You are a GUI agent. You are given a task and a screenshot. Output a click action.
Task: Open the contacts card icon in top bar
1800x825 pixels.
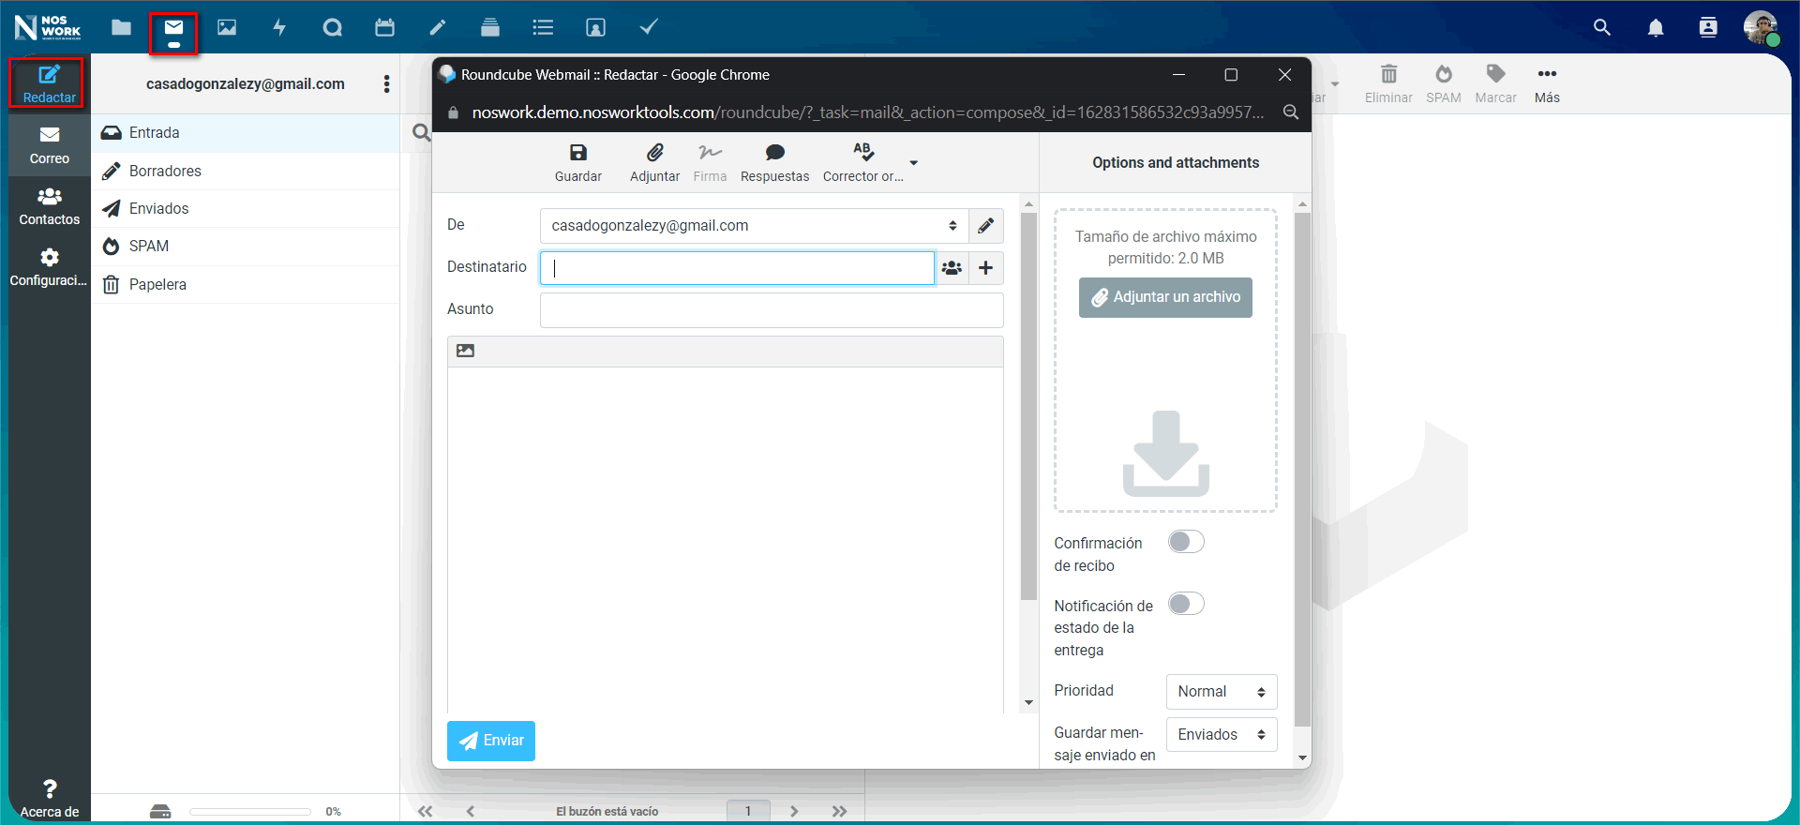pyautogui.click(x=595, y=27)
